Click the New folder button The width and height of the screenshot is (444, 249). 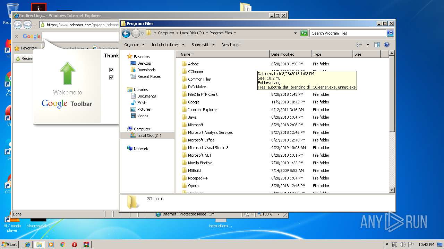pos(231,45)
